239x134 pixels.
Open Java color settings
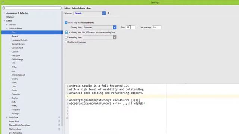(13, 71)
